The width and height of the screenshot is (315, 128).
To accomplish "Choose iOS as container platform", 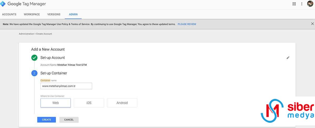I will (89, 103).
